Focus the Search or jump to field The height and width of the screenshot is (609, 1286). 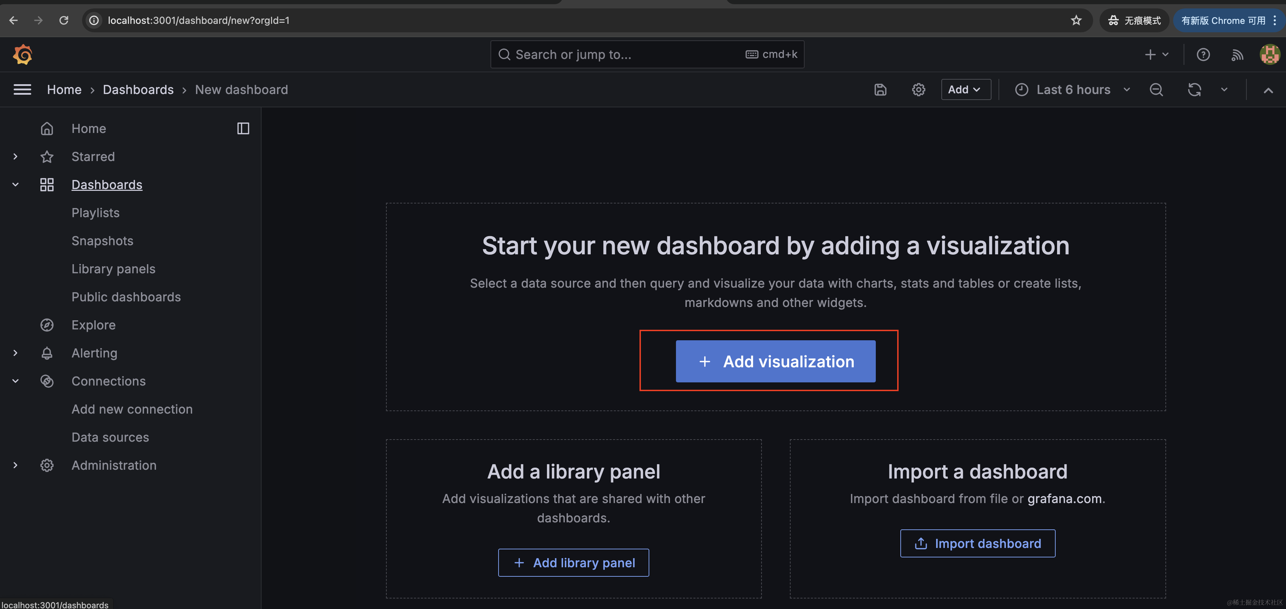[x=624, y=54]
